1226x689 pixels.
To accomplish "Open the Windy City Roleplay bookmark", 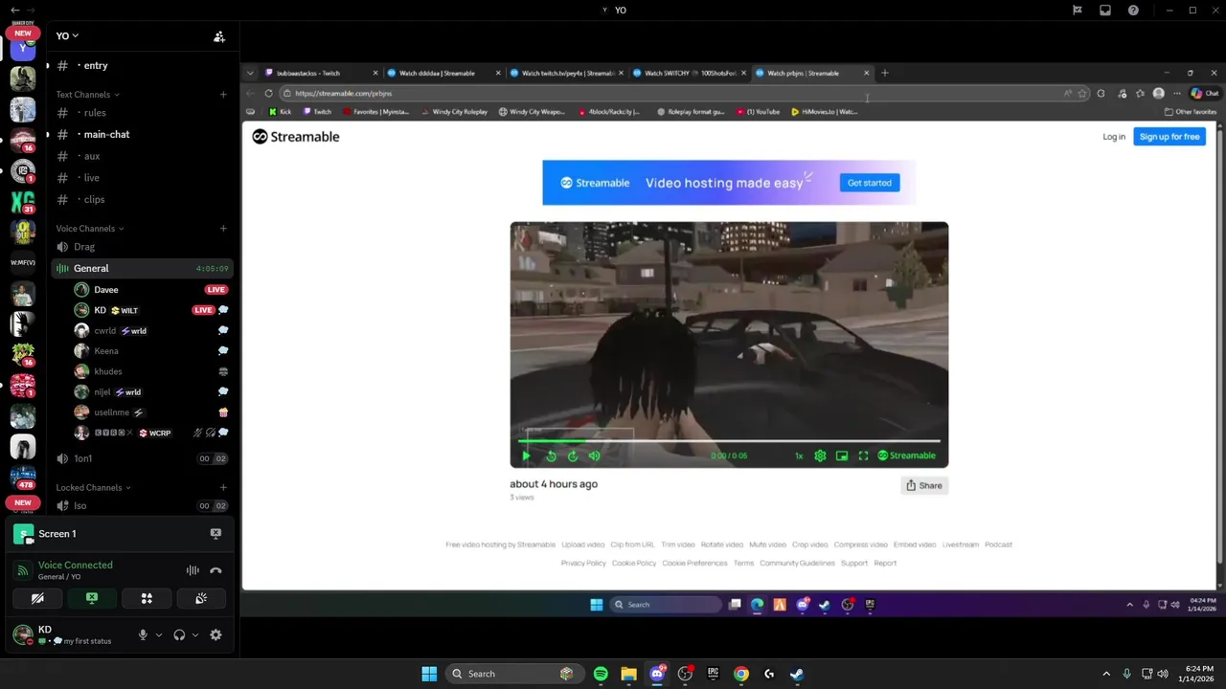I will pyautogui.click(x=454, y=112).
